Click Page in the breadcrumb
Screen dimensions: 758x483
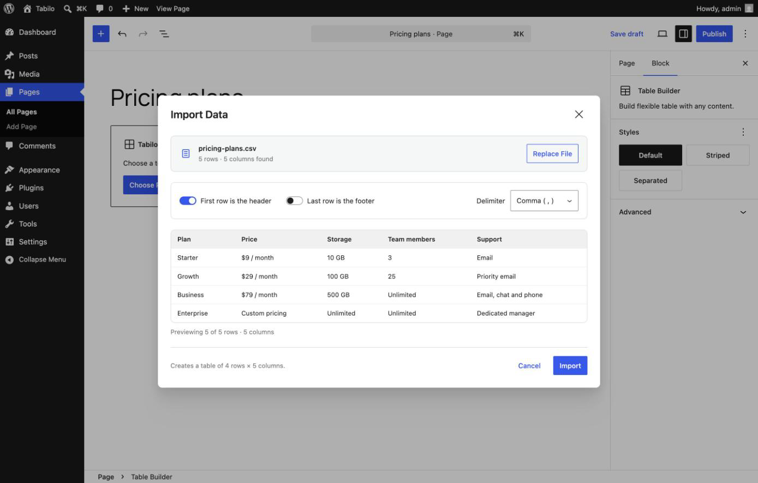pos(106,477)
